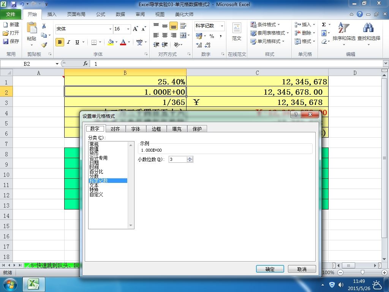Click the Increase Indent icon

pos(165,45)
